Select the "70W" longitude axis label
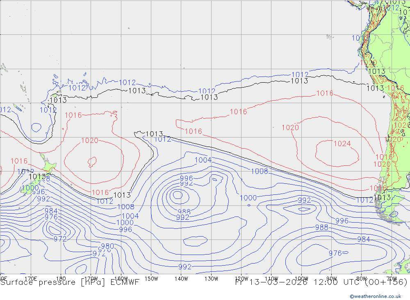The height and width of the screenshot is (300, 410). [392, 279]
